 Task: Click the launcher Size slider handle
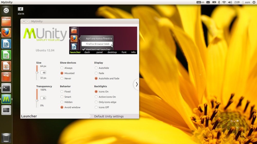point(37,73)
